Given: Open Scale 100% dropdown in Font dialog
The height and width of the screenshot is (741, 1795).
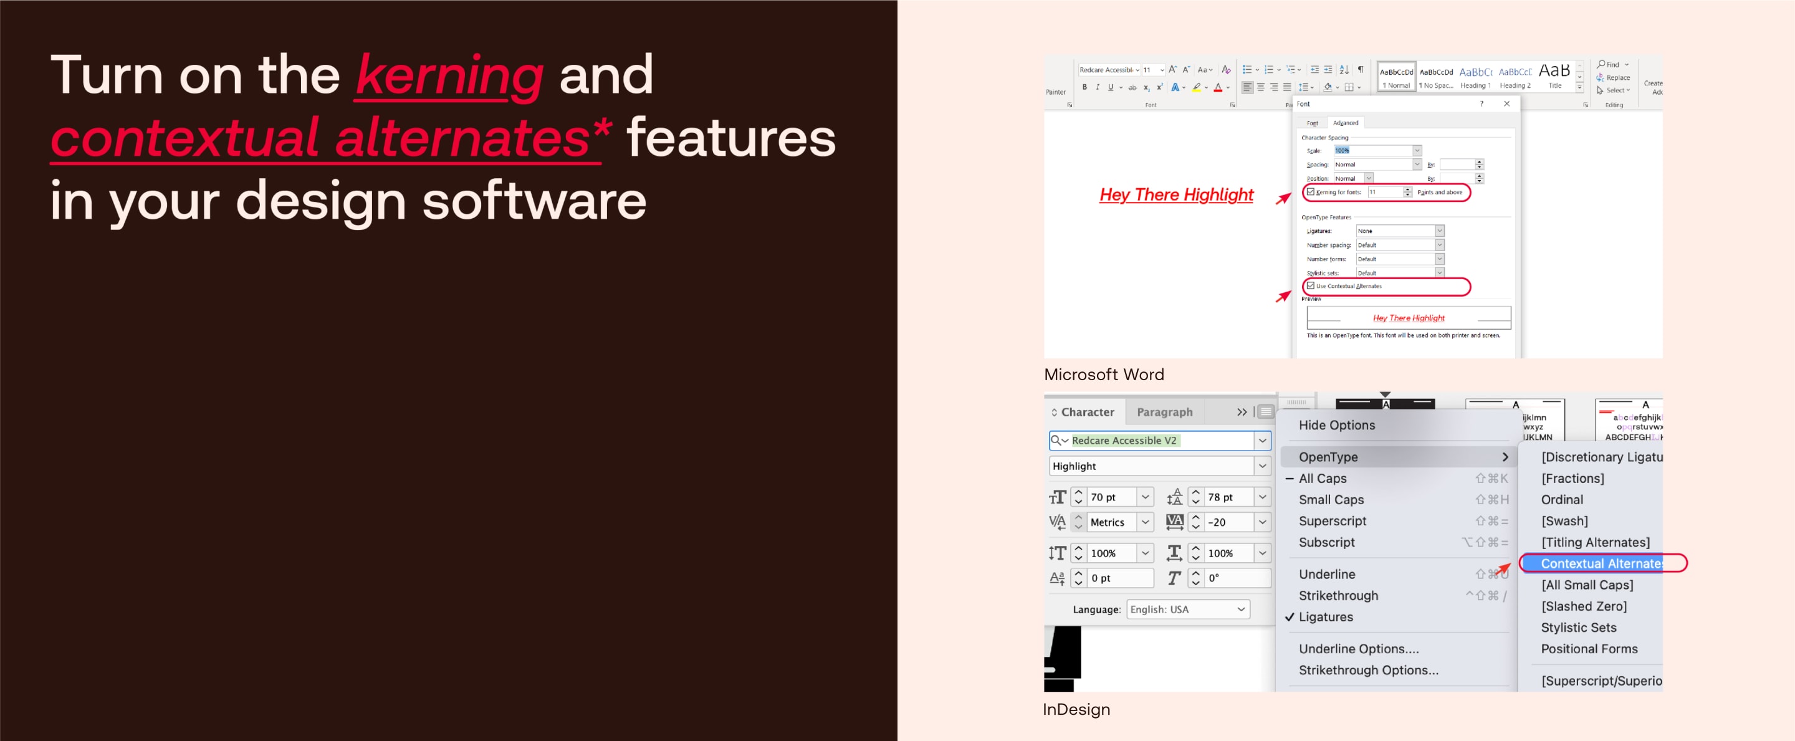Looking at the screenshot, I should [1417, 151].
